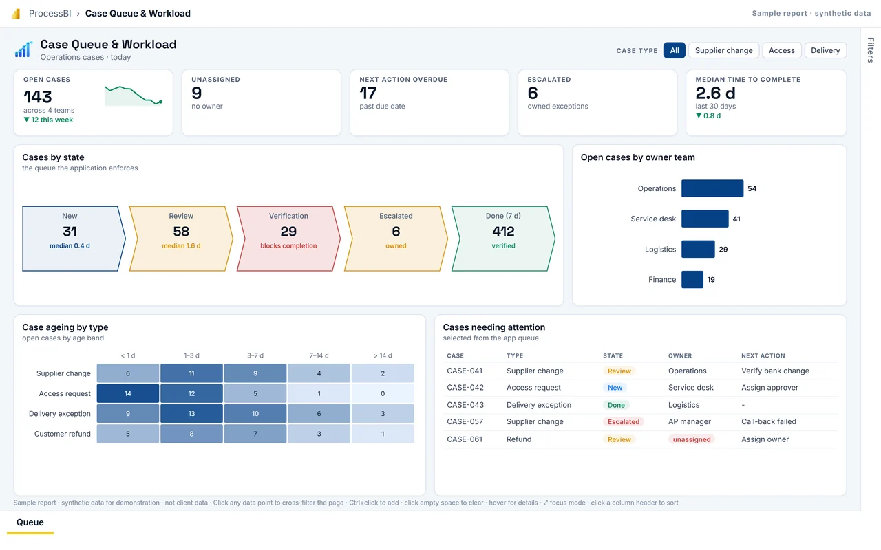Click the Customer refund 3–7 d cell (7)
The height and width of the screenshot is (550, 881).
pos(255,434)
